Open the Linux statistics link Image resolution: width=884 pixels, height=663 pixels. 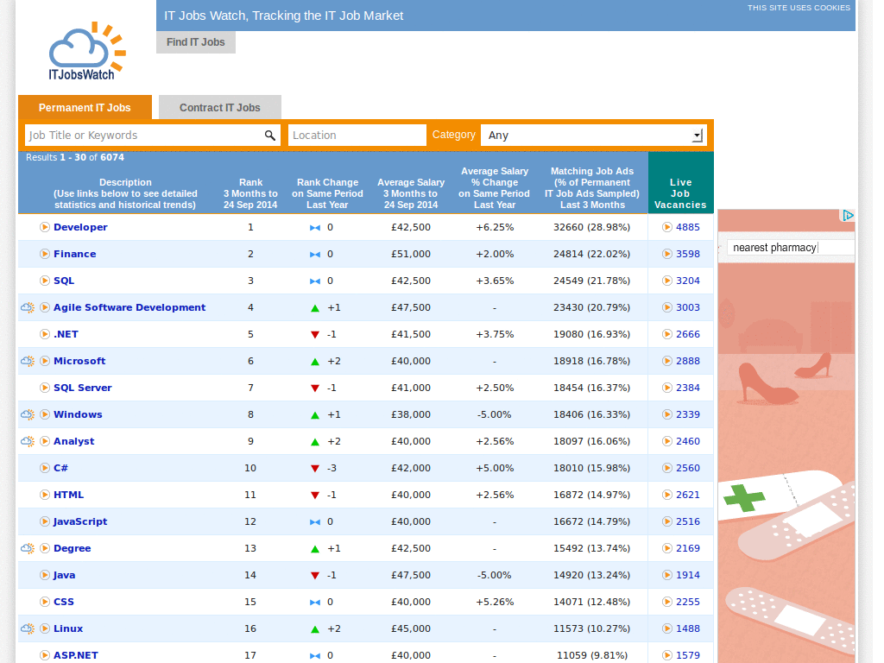[x=68, y=628]
